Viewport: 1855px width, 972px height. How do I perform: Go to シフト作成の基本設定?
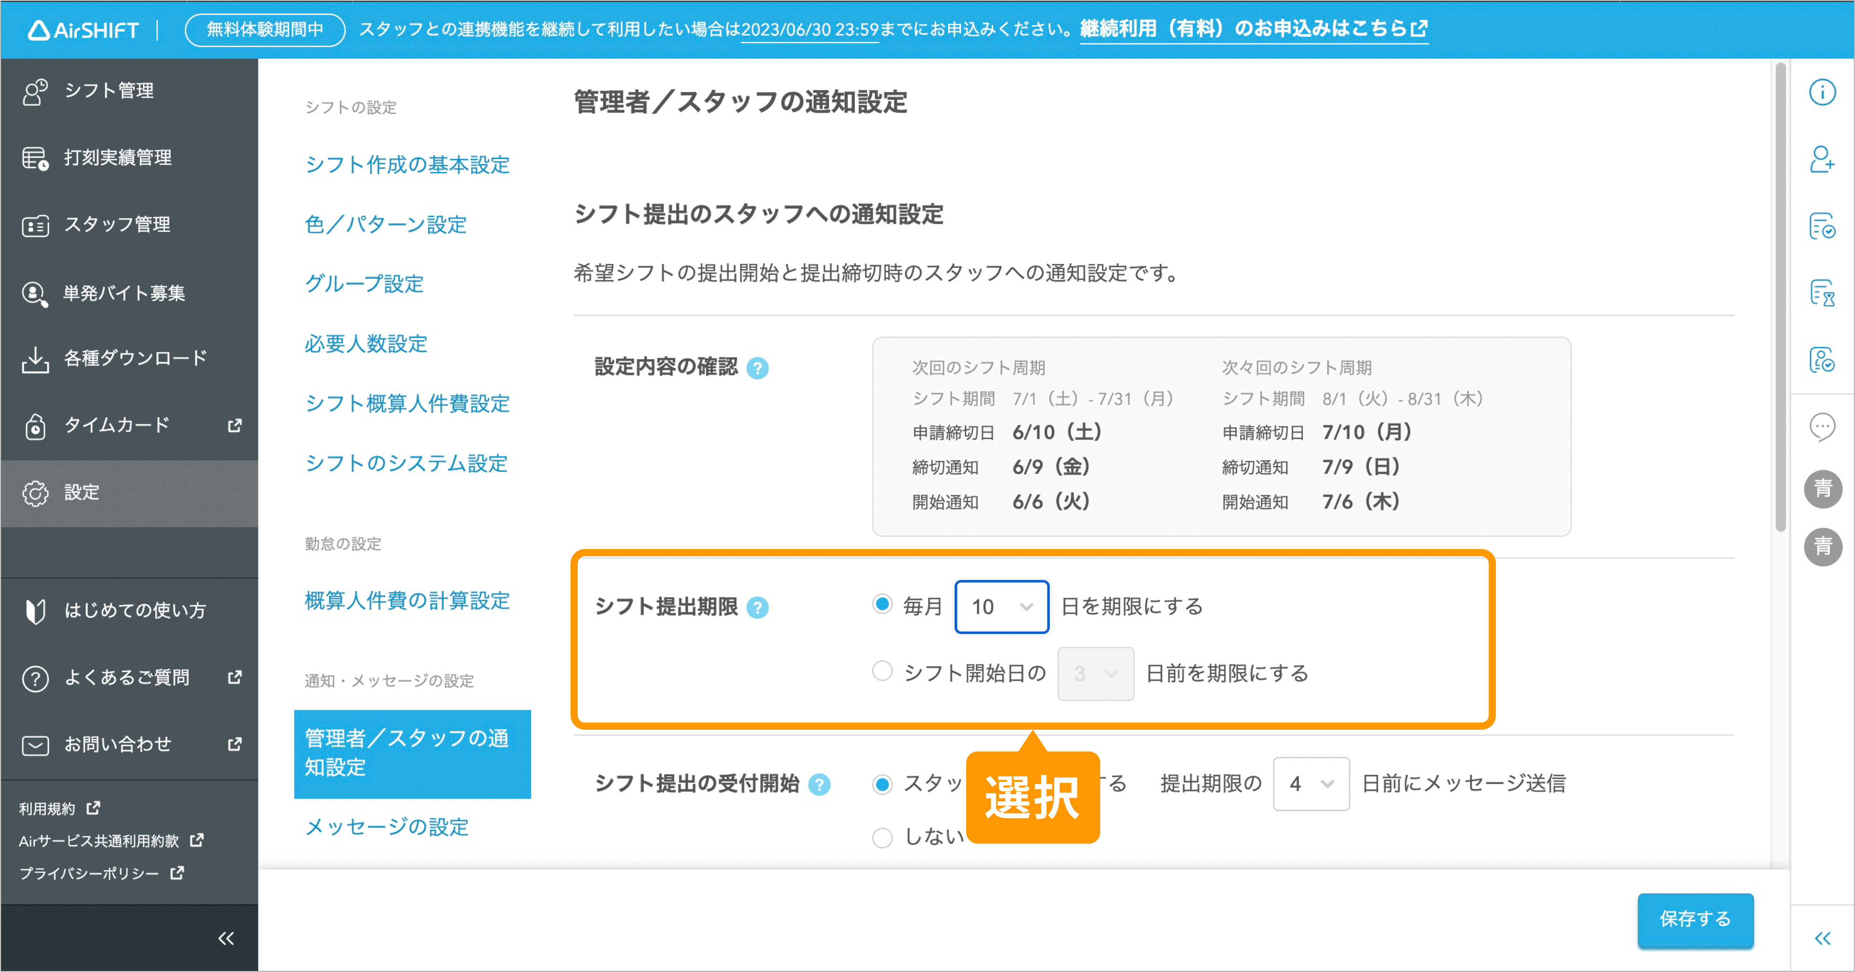point(407,165)
